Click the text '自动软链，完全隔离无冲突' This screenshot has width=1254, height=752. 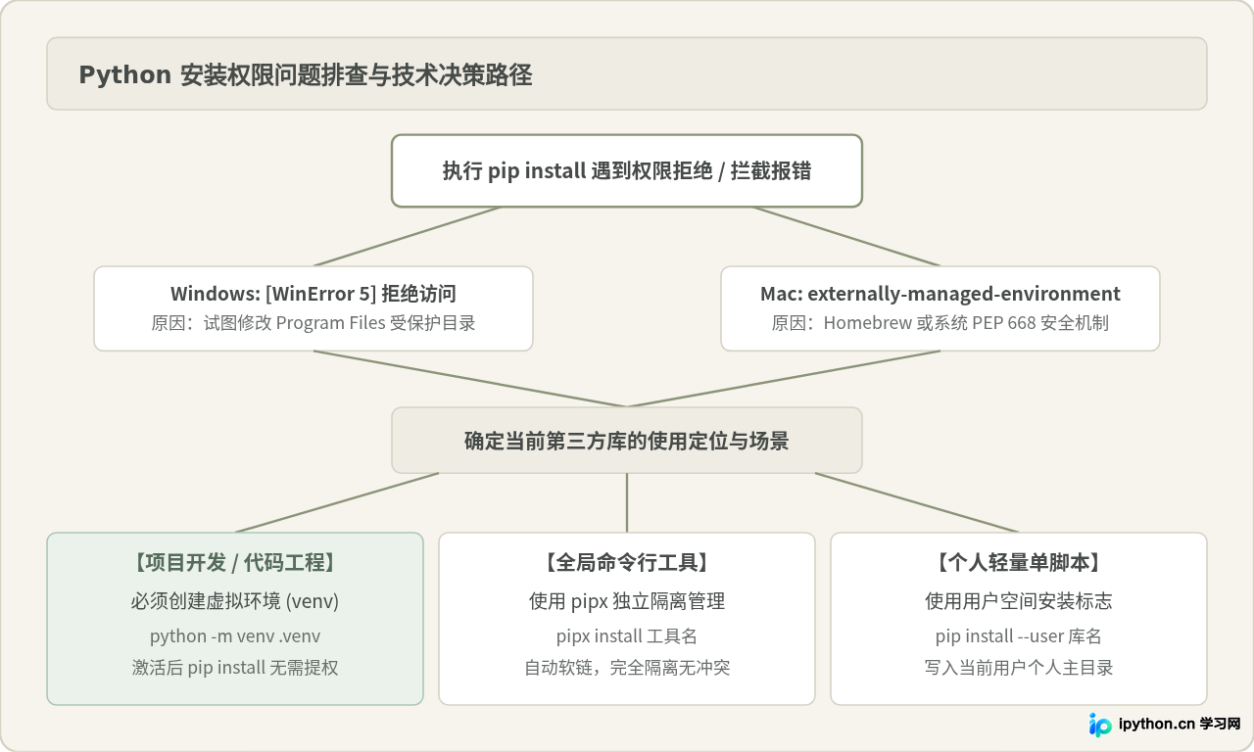pyautogui.click(x=627, y=668)
